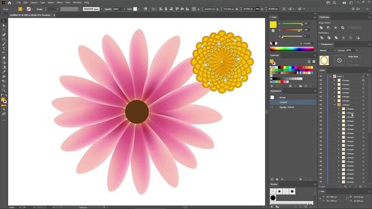Click the color spectrum bar in Color panel
The image size is (372, 209).
tap(292, 49)
